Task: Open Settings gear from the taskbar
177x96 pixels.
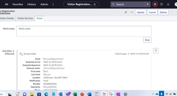Action: click(x=125, y=94)
